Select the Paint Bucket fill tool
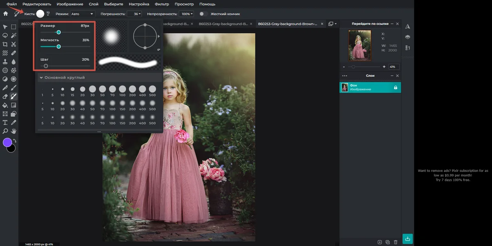The image size is (492, 246). (x=5, y=105)
